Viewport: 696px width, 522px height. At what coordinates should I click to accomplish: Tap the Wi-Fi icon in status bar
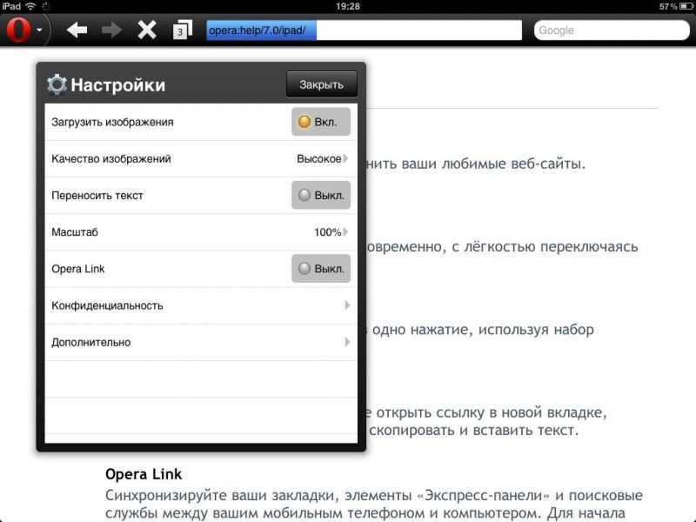[31, 6]
